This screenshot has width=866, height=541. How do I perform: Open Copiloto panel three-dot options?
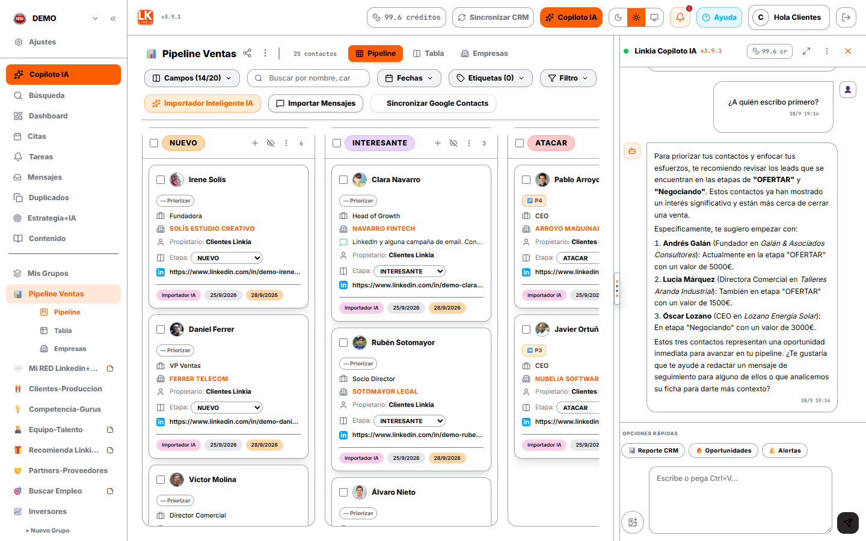827,51
